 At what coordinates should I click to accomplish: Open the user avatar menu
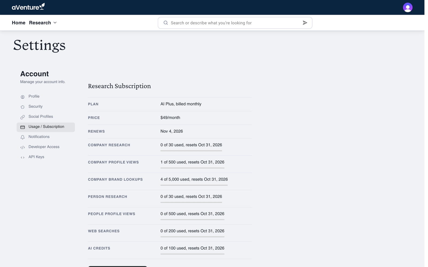pos(408,7)
